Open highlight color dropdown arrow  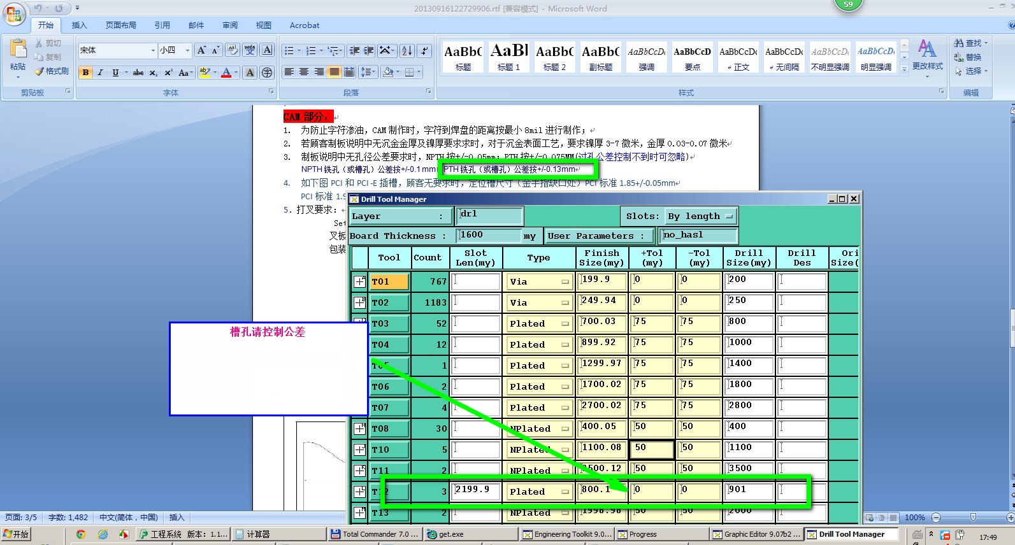tap(215, 73)
